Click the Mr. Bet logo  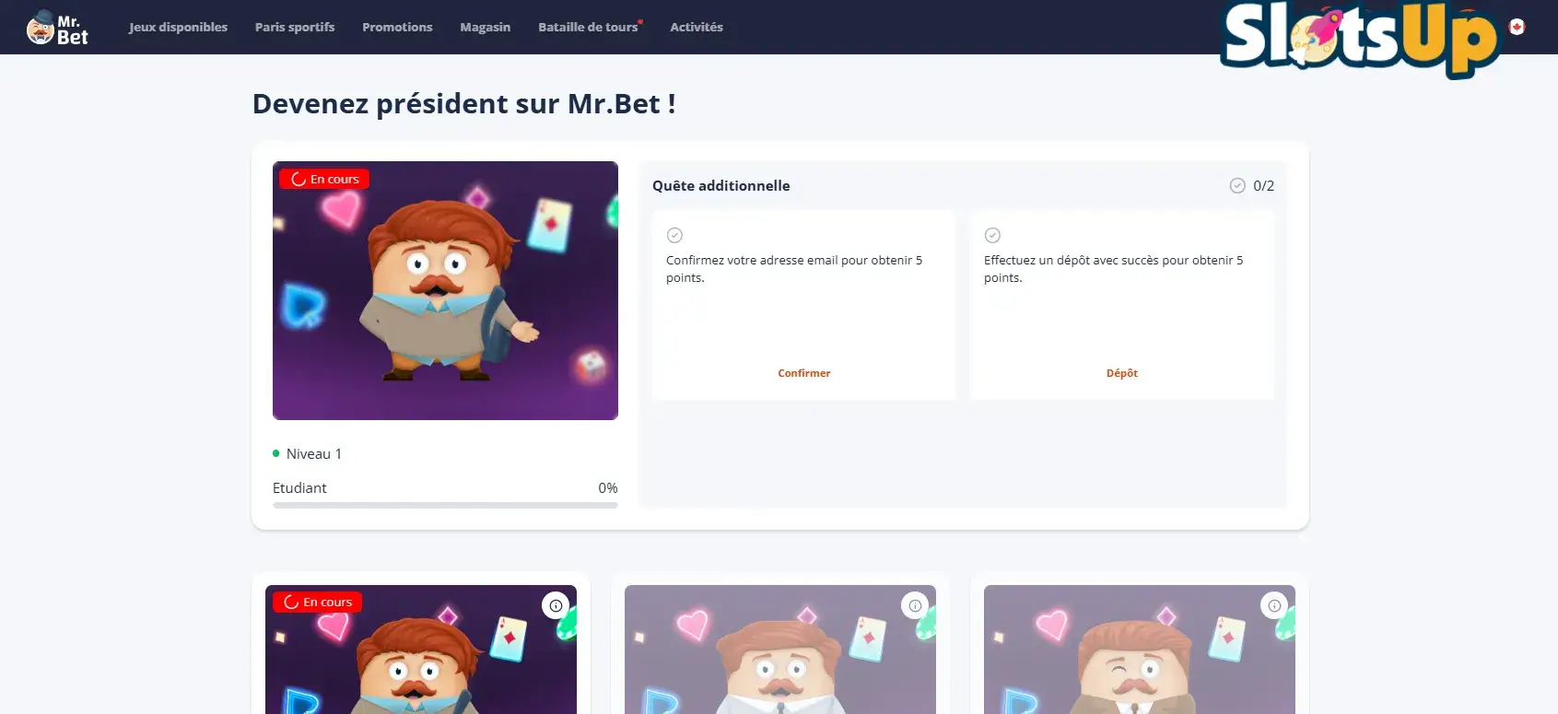coord(57,28)
